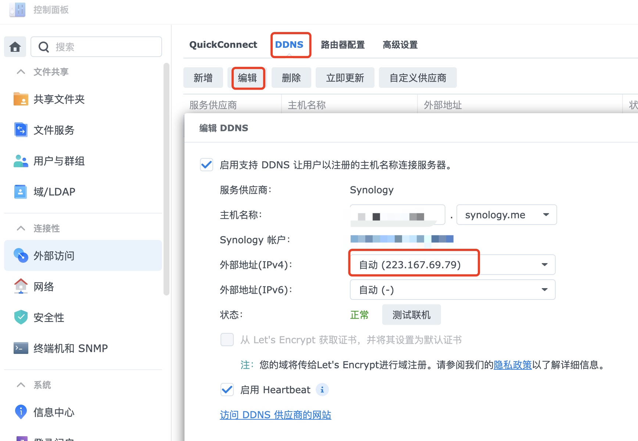Viewport: 638px width, 441px height.
Task: Click the 编辑 button
Action: [247, 78]
